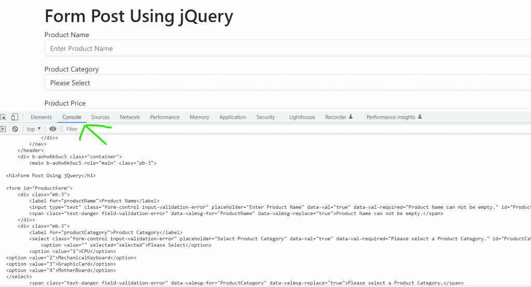Clear the console with the ban icon
Image resolution: width=531 pixels, height=287 pixels.
tap(15, 129)
